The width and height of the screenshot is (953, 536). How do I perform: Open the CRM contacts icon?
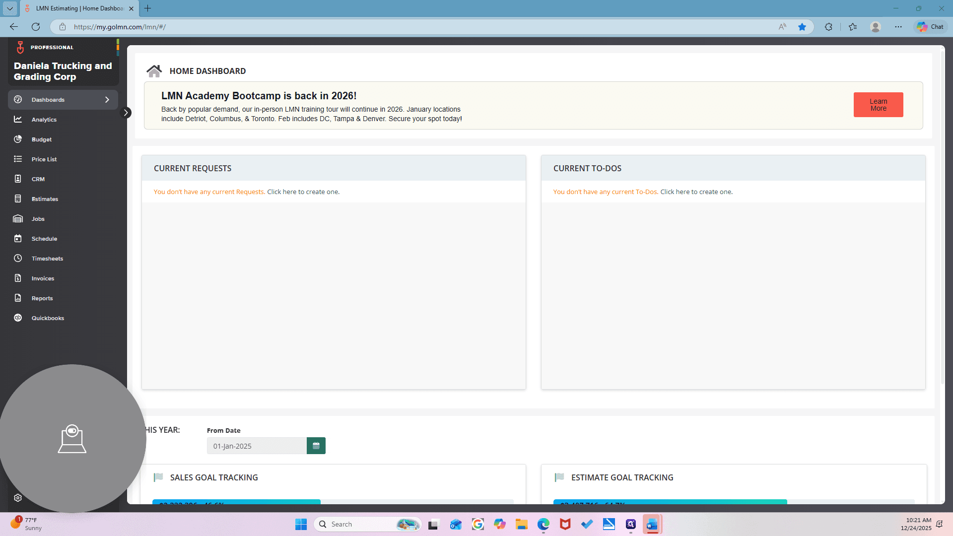pyautogui.click(x=18, y=179)
